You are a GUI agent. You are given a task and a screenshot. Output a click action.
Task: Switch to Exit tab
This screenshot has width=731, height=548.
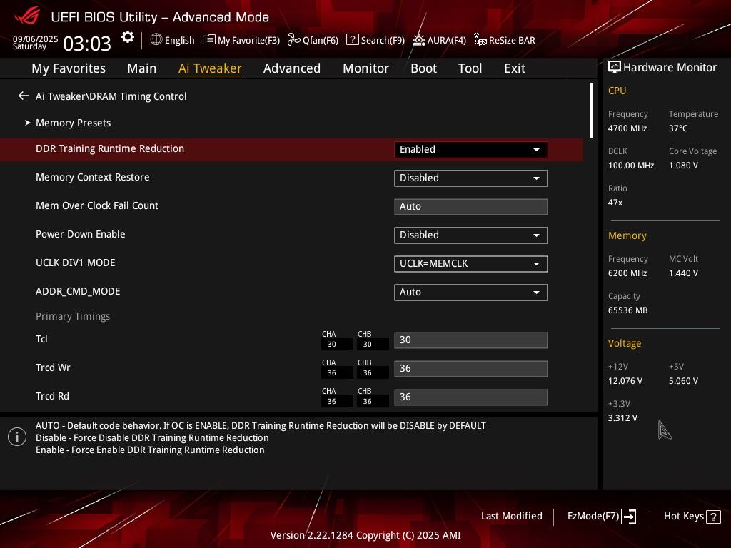tap(515, 68)
